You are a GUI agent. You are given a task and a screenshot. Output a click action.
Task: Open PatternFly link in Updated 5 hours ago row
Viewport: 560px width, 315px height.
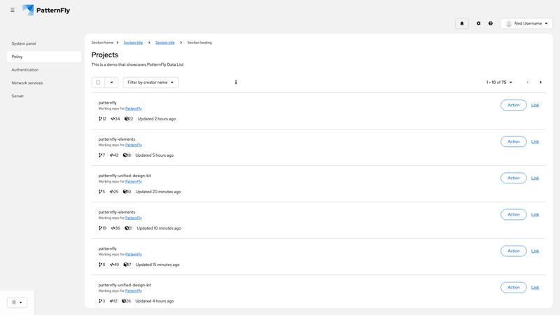point(134,145)
